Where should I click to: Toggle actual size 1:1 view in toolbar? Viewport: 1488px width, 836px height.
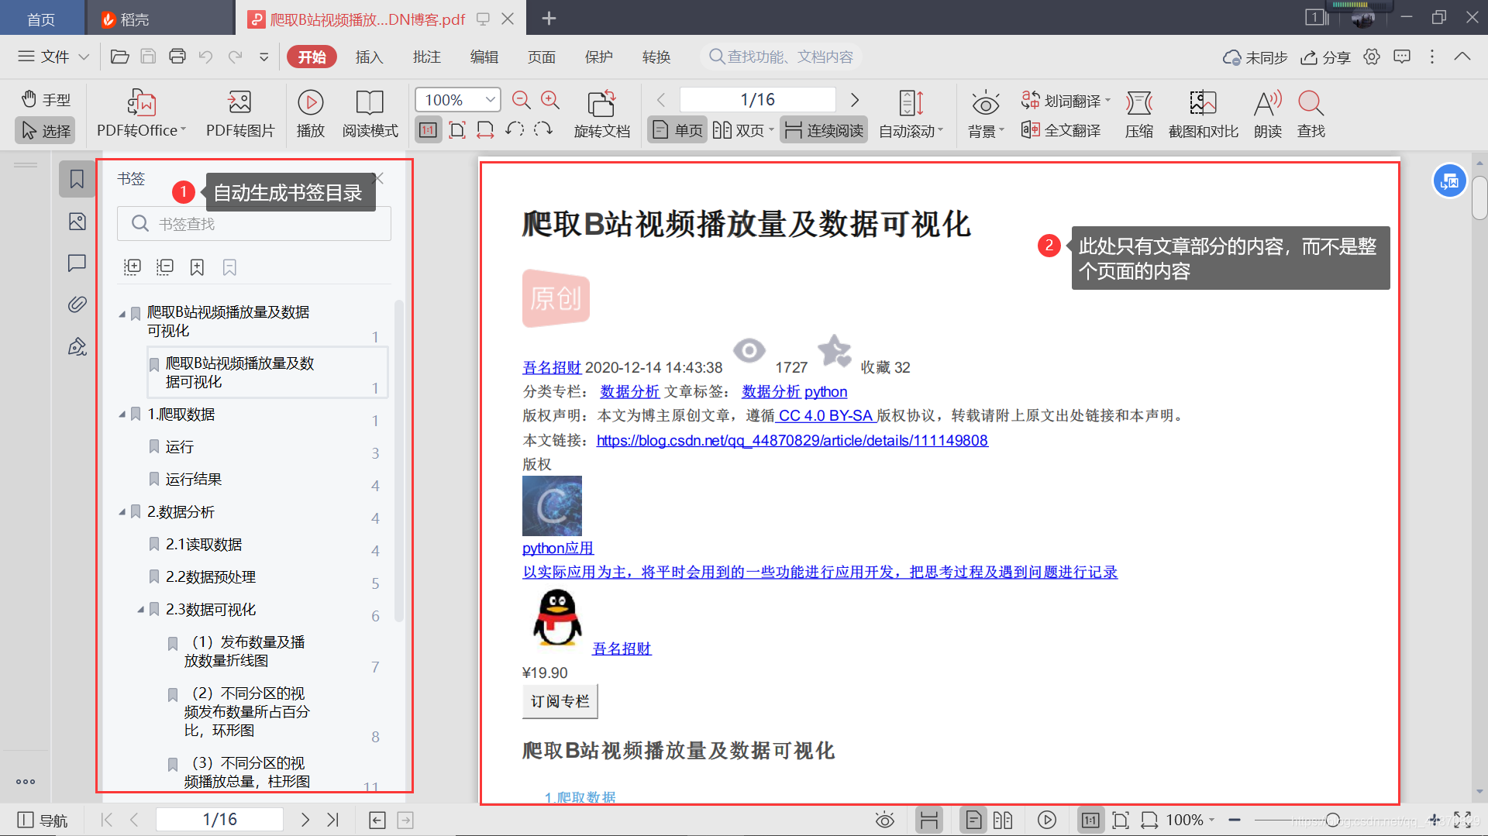[428, 130]
